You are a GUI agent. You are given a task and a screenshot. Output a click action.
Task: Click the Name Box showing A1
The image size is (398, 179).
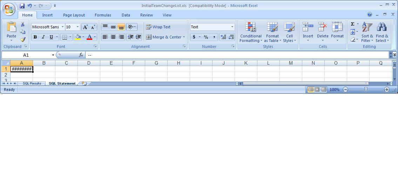point(26,55)
